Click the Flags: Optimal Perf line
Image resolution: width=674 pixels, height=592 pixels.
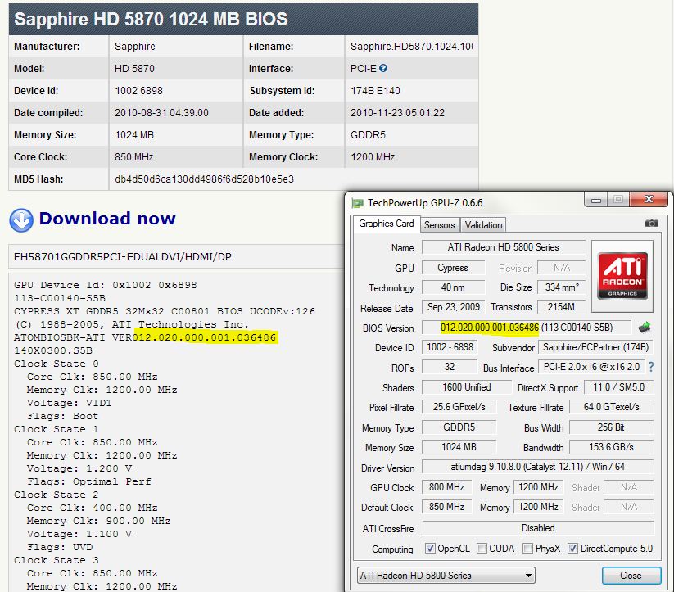point(89,481)
